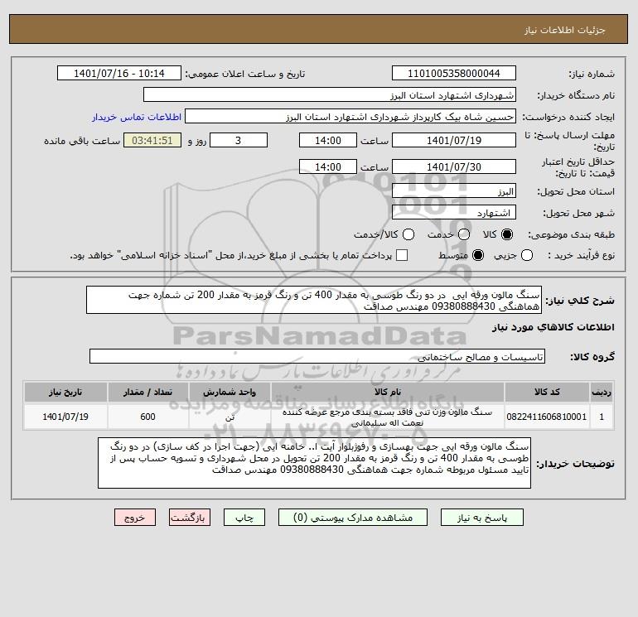The height and width of the screenshot is (617, 638).
Task: Click the گروه کالا label
Action: 592,357
